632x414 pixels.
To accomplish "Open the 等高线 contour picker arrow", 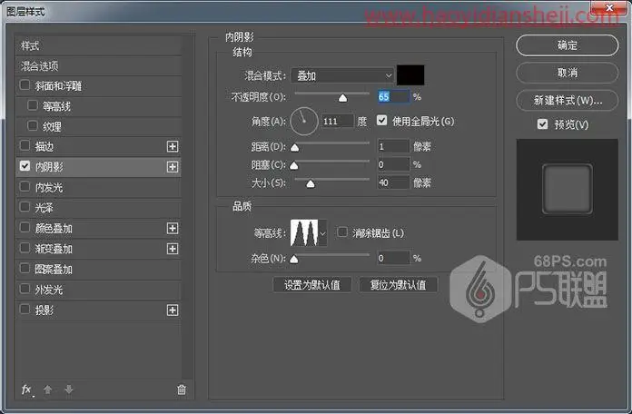I will 322,233.
